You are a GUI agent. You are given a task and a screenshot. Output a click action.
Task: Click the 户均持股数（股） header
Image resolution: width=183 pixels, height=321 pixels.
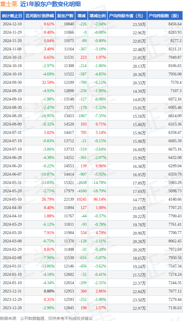[165, 16]
